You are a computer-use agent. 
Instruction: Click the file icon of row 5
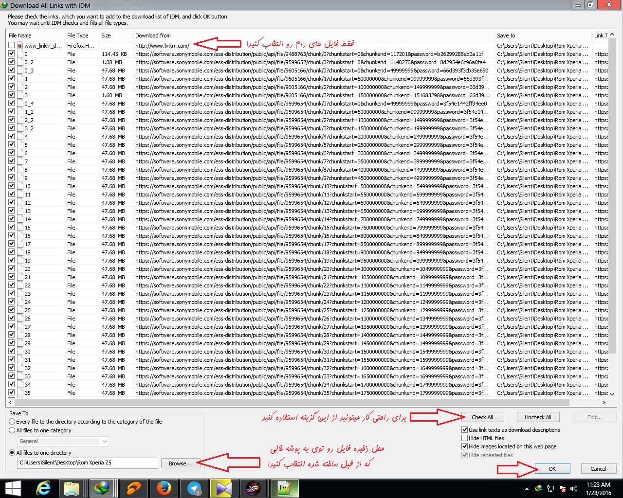pos(20,145)
